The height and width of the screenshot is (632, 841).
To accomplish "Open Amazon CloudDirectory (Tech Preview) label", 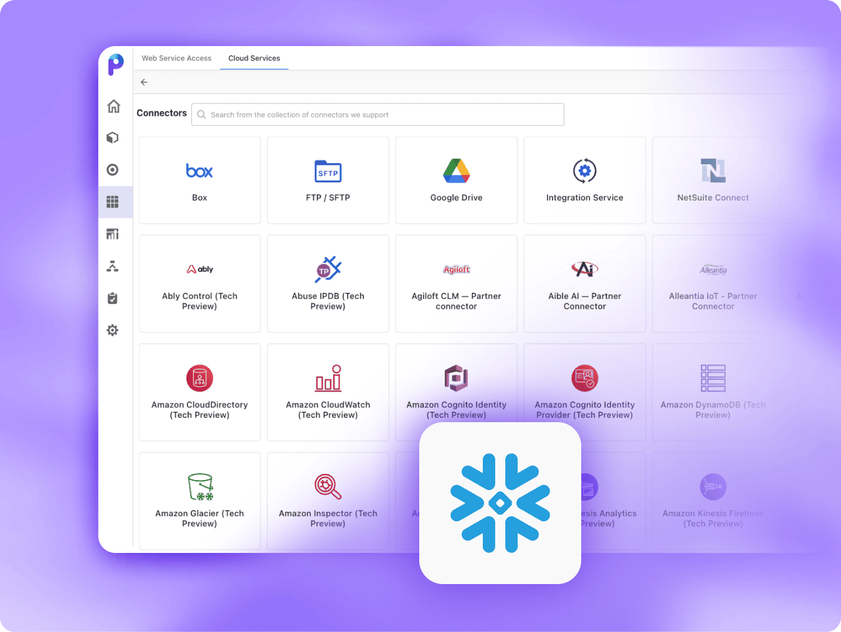I will coord(200,410).
